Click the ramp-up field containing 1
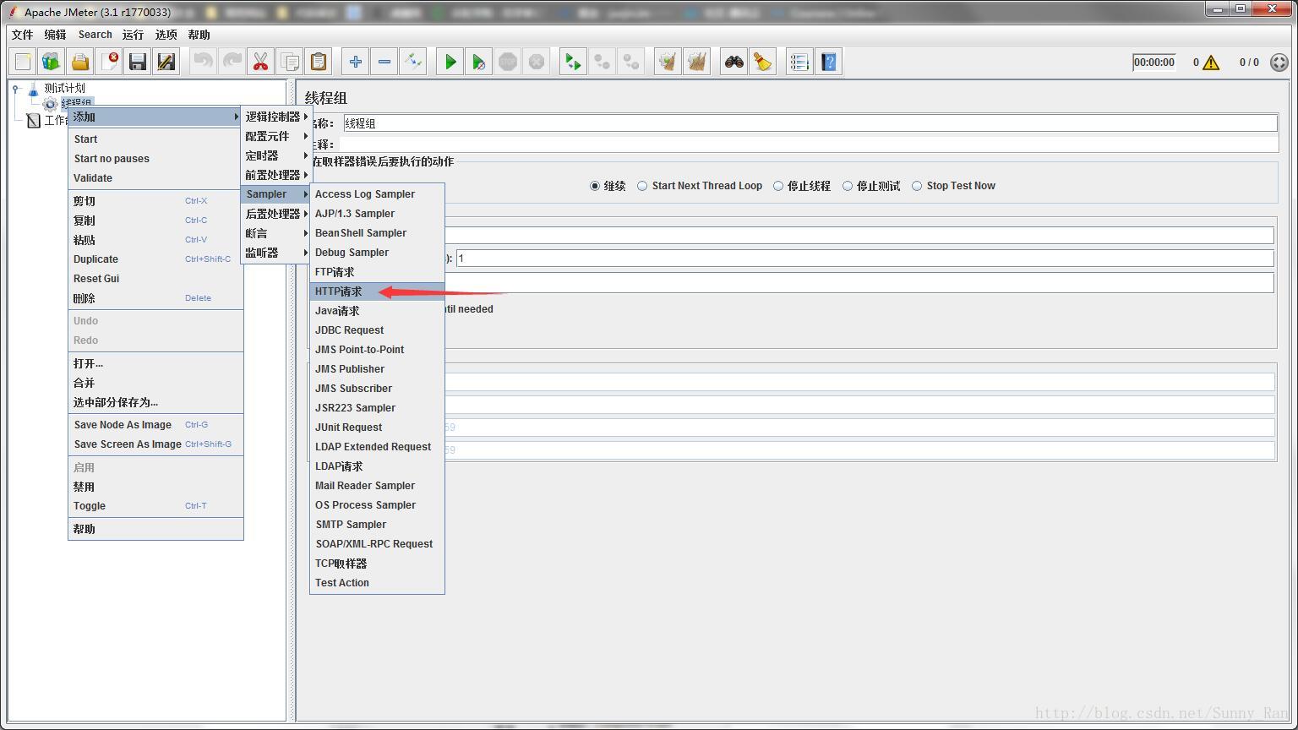Viewport: 1298px width, 730px height. [864, 259]
